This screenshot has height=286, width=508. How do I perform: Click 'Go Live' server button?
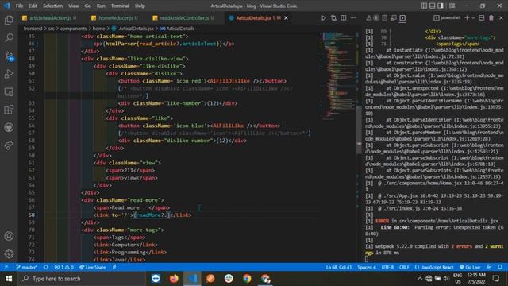tap(470, 267)
